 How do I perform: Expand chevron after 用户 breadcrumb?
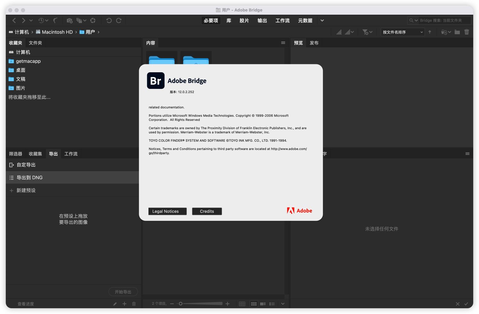(98, 32)
